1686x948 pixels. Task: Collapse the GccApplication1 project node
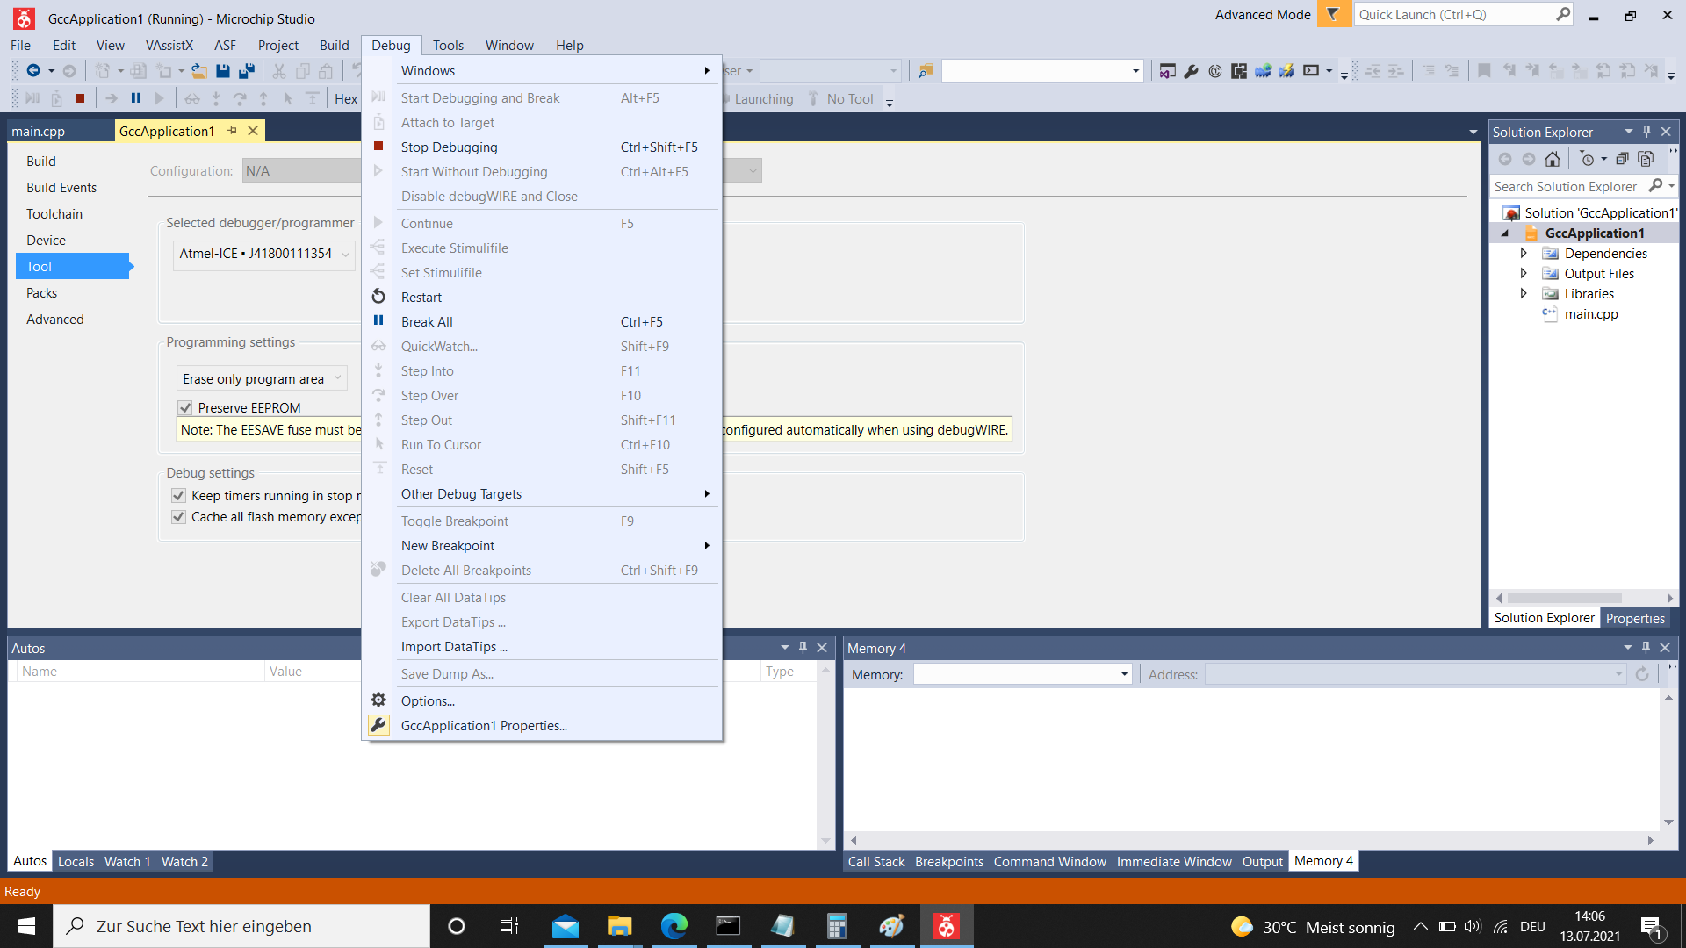[x=1505, y=233]
